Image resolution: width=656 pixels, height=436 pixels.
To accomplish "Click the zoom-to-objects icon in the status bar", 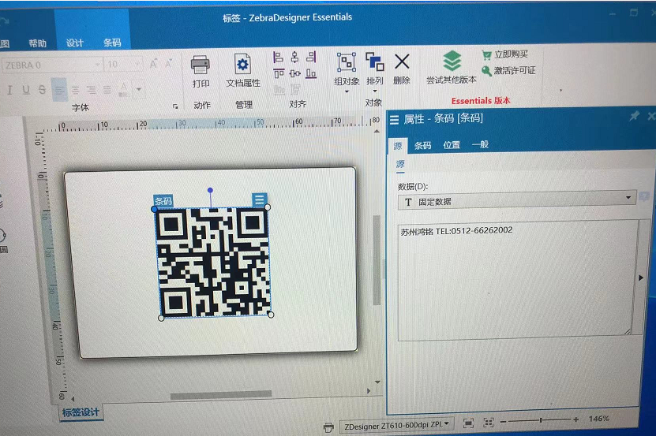I will coord(488,423).
